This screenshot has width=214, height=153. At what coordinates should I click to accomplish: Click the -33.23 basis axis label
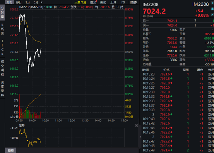point(14,128)
